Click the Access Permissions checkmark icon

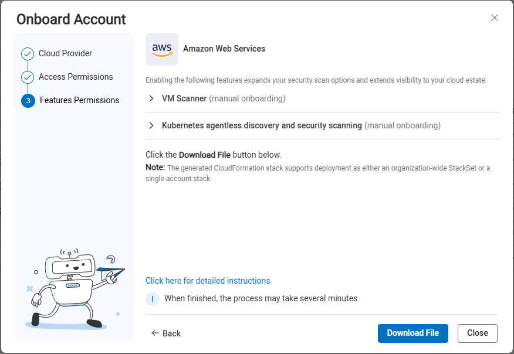click(x=28, y=77)
